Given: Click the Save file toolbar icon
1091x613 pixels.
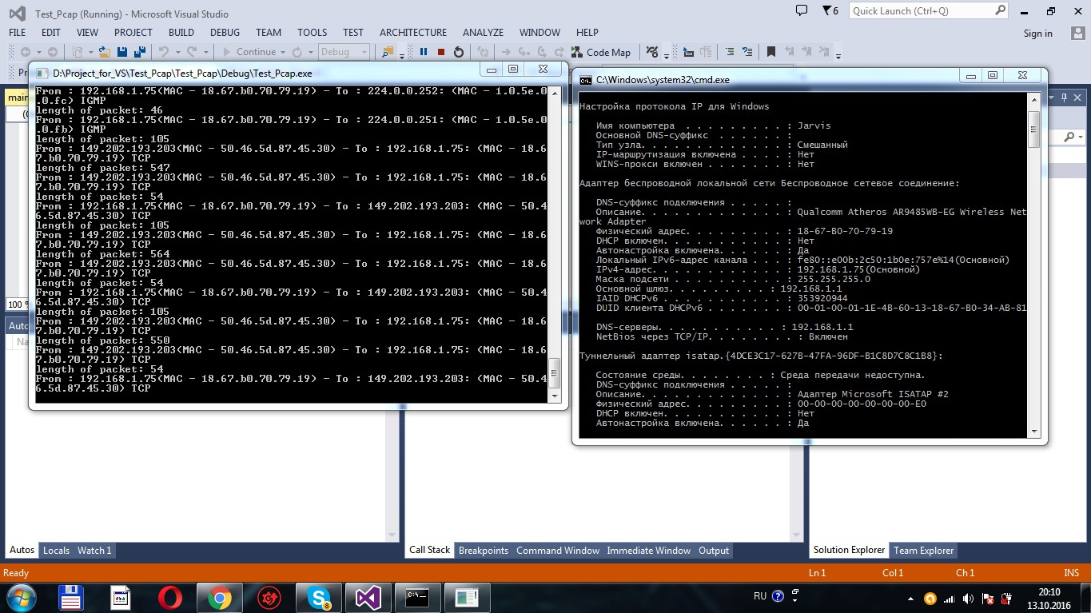Looking at the screenshot, I should pyautogui.click(x=122, y=52).
